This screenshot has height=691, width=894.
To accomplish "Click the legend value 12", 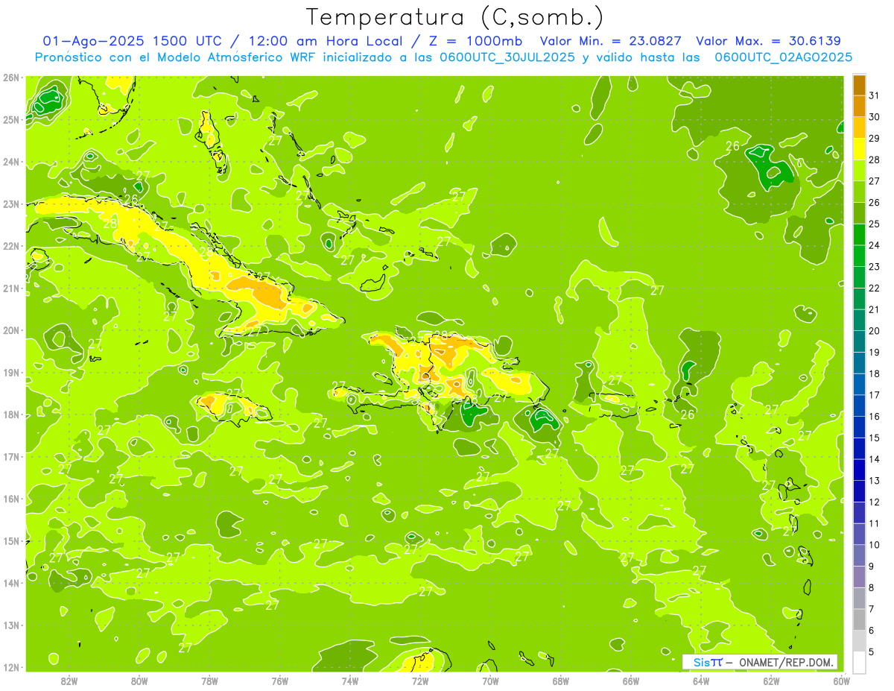I will coord(874,502).
